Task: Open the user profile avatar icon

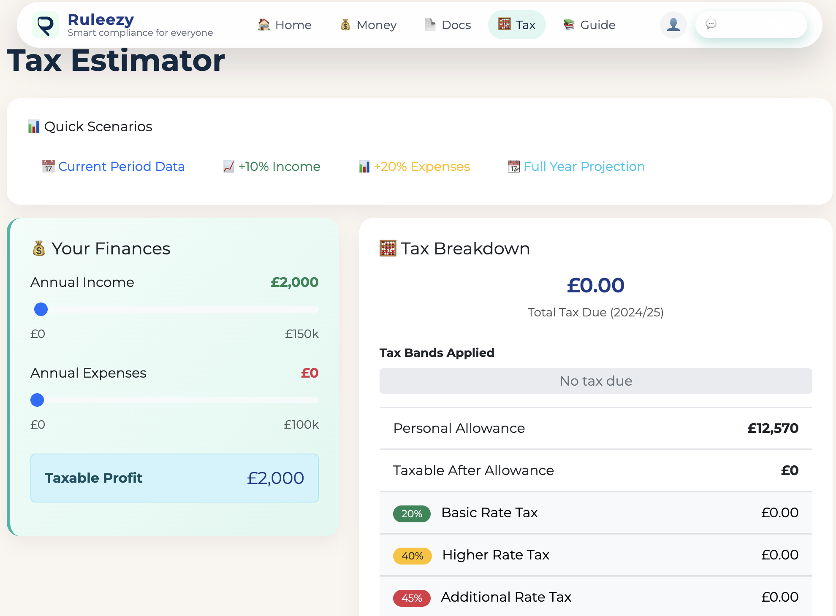Action: click(x=673, y=24)
